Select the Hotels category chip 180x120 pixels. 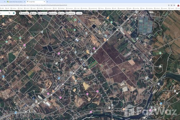pyautogui.click(x=33, y=13)
